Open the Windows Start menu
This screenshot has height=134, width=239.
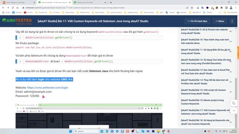(70, 131)
